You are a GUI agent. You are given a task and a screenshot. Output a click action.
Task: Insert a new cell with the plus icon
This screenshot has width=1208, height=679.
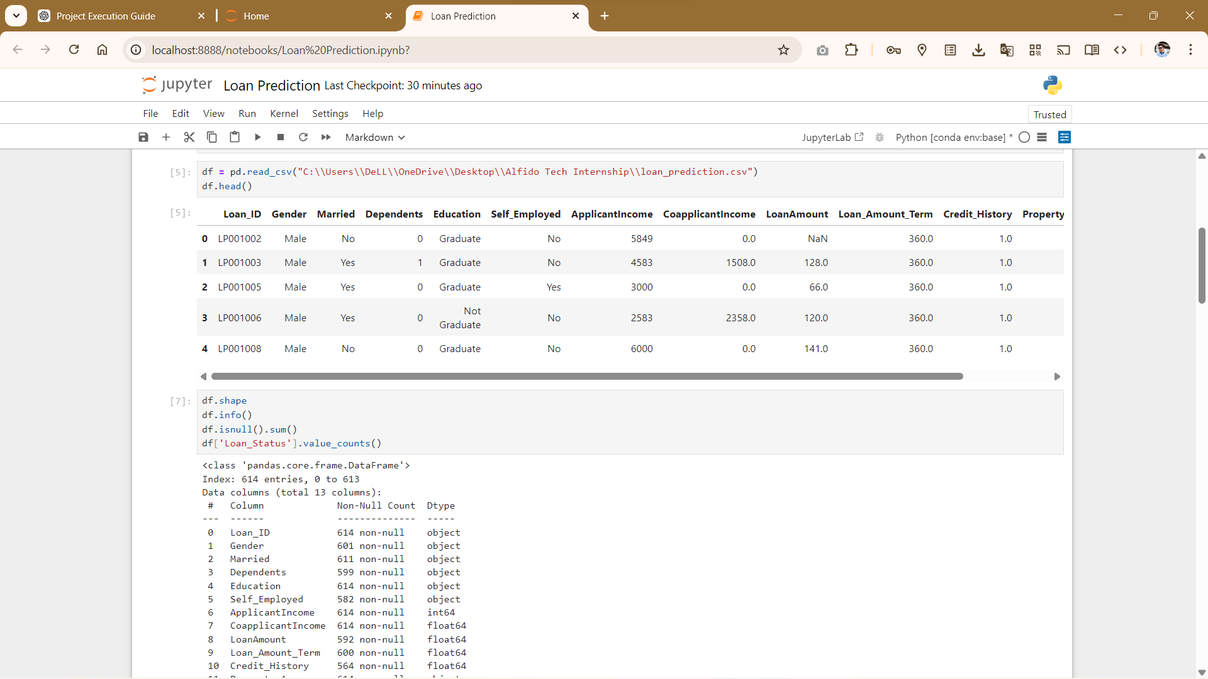point(166,137)
